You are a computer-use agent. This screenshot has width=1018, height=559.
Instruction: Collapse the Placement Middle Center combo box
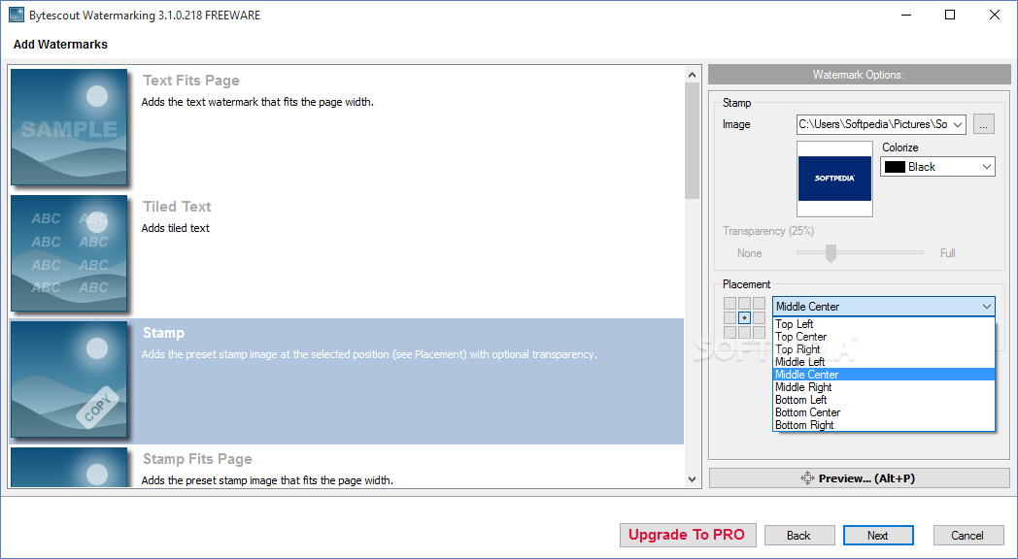[x=987, y=306]
